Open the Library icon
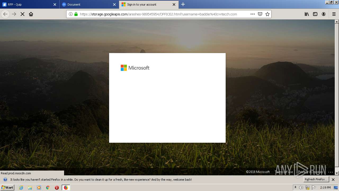 (x=307, y=14)
